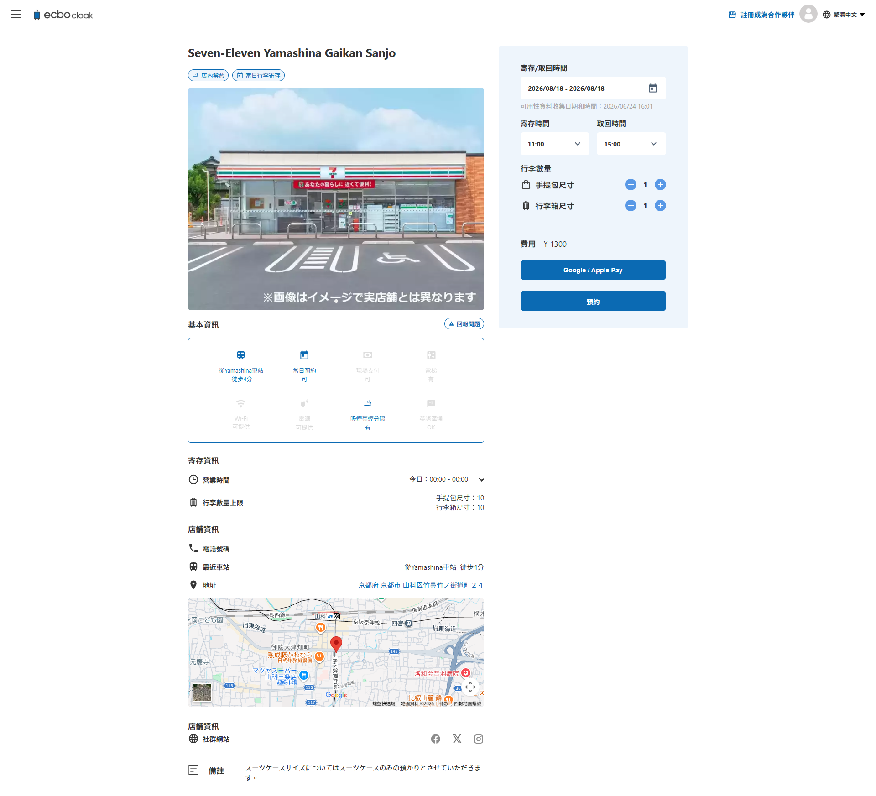Click 回報地圖錯誤 link on map
This screenshot has width=876, height=796.
coord(468,703)
